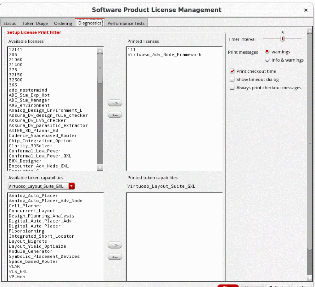Select the 'info & warnings' radio button
This screenshot has width=315, height=287.
click(267, 60)
